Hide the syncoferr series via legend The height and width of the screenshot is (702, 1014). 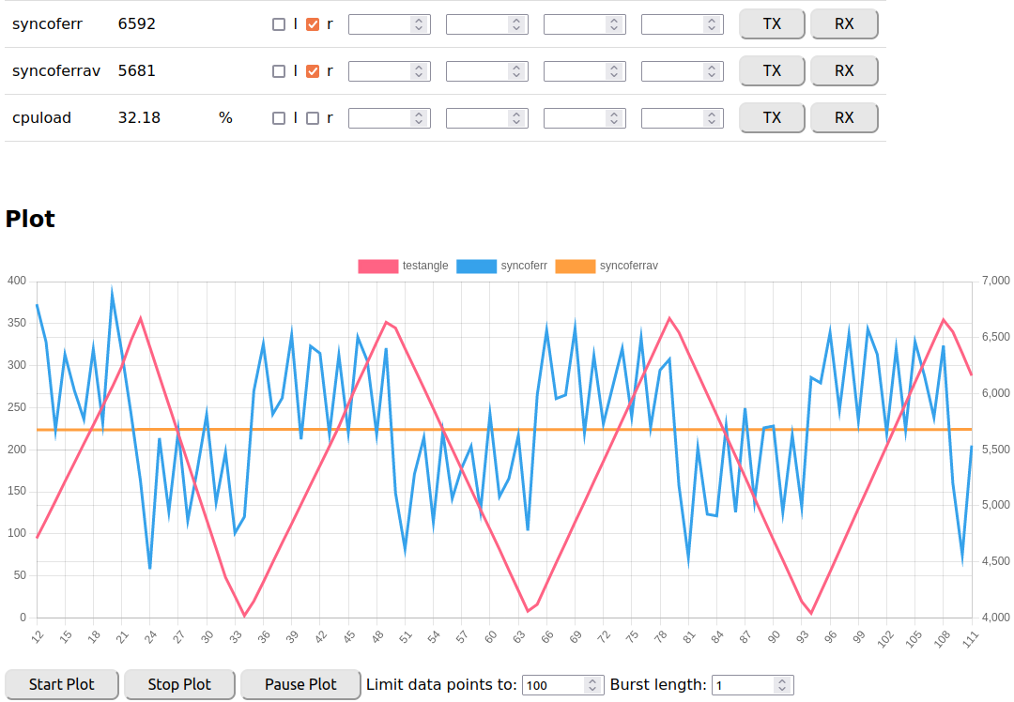(x=476, y=267)
